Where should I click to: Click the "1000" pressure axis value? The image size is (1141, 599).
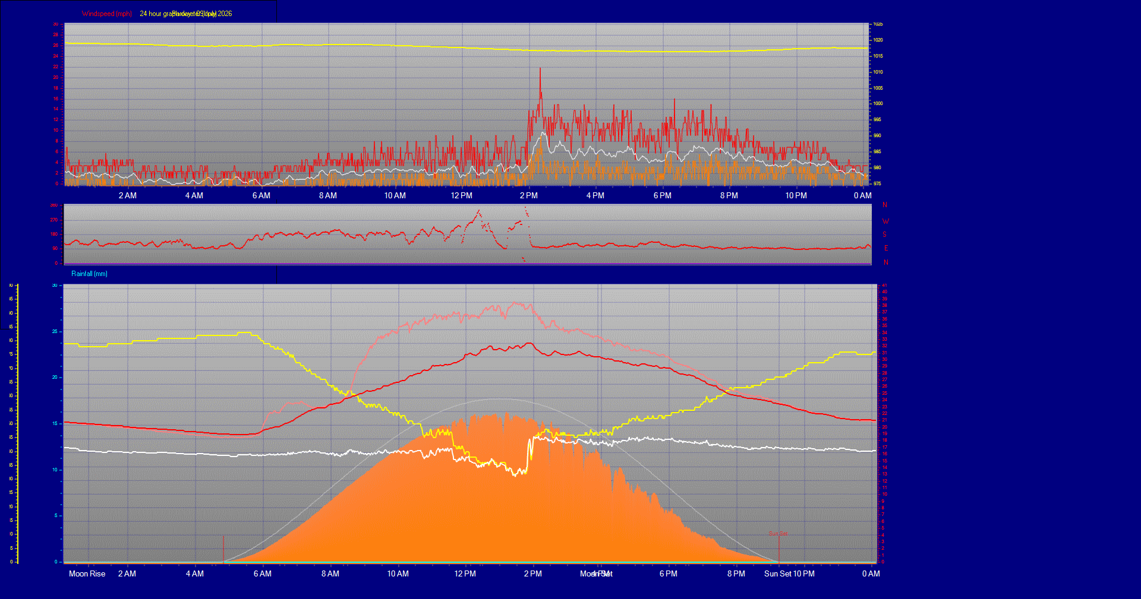[x=878, y=103]
